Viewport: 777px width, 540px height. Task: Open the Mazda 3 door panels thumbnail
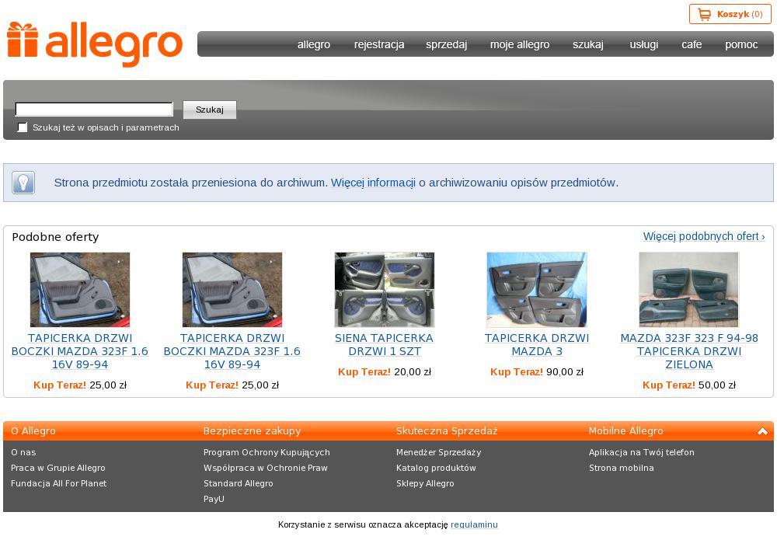pos(537,290)
